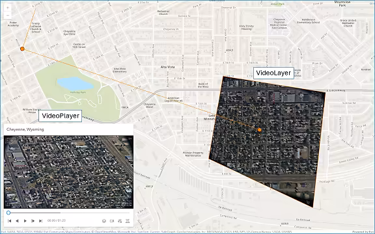This screenshot has width=375, height=234.
Task: Click the Cheyenne Regional Medical Center label
Action: coord(279,23)
